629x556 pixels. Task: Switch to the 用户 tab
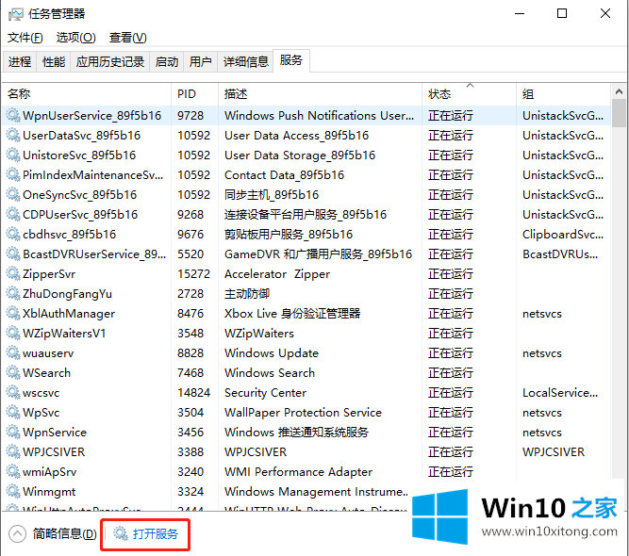[200, 62]
